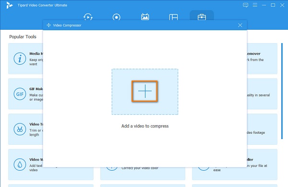
Task: Click 'Add a video to compress' text
Action: pos(145,126)
